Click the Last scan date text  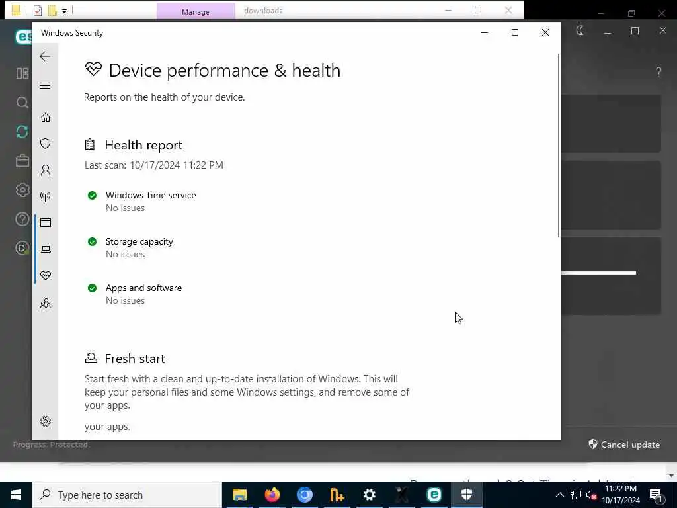click(x=153, y=165)
